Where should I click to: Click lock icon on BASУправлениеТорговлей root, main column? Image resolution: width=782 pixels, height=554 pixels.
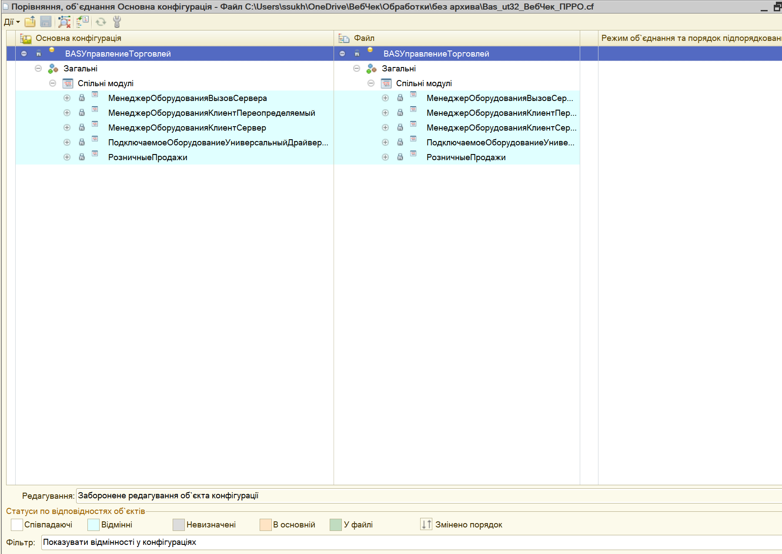point(39,54)
